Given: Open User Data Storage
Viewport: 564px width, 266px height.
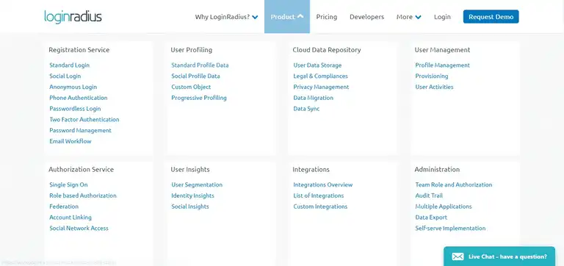Looking at the screenshot, I should (317, 65).
